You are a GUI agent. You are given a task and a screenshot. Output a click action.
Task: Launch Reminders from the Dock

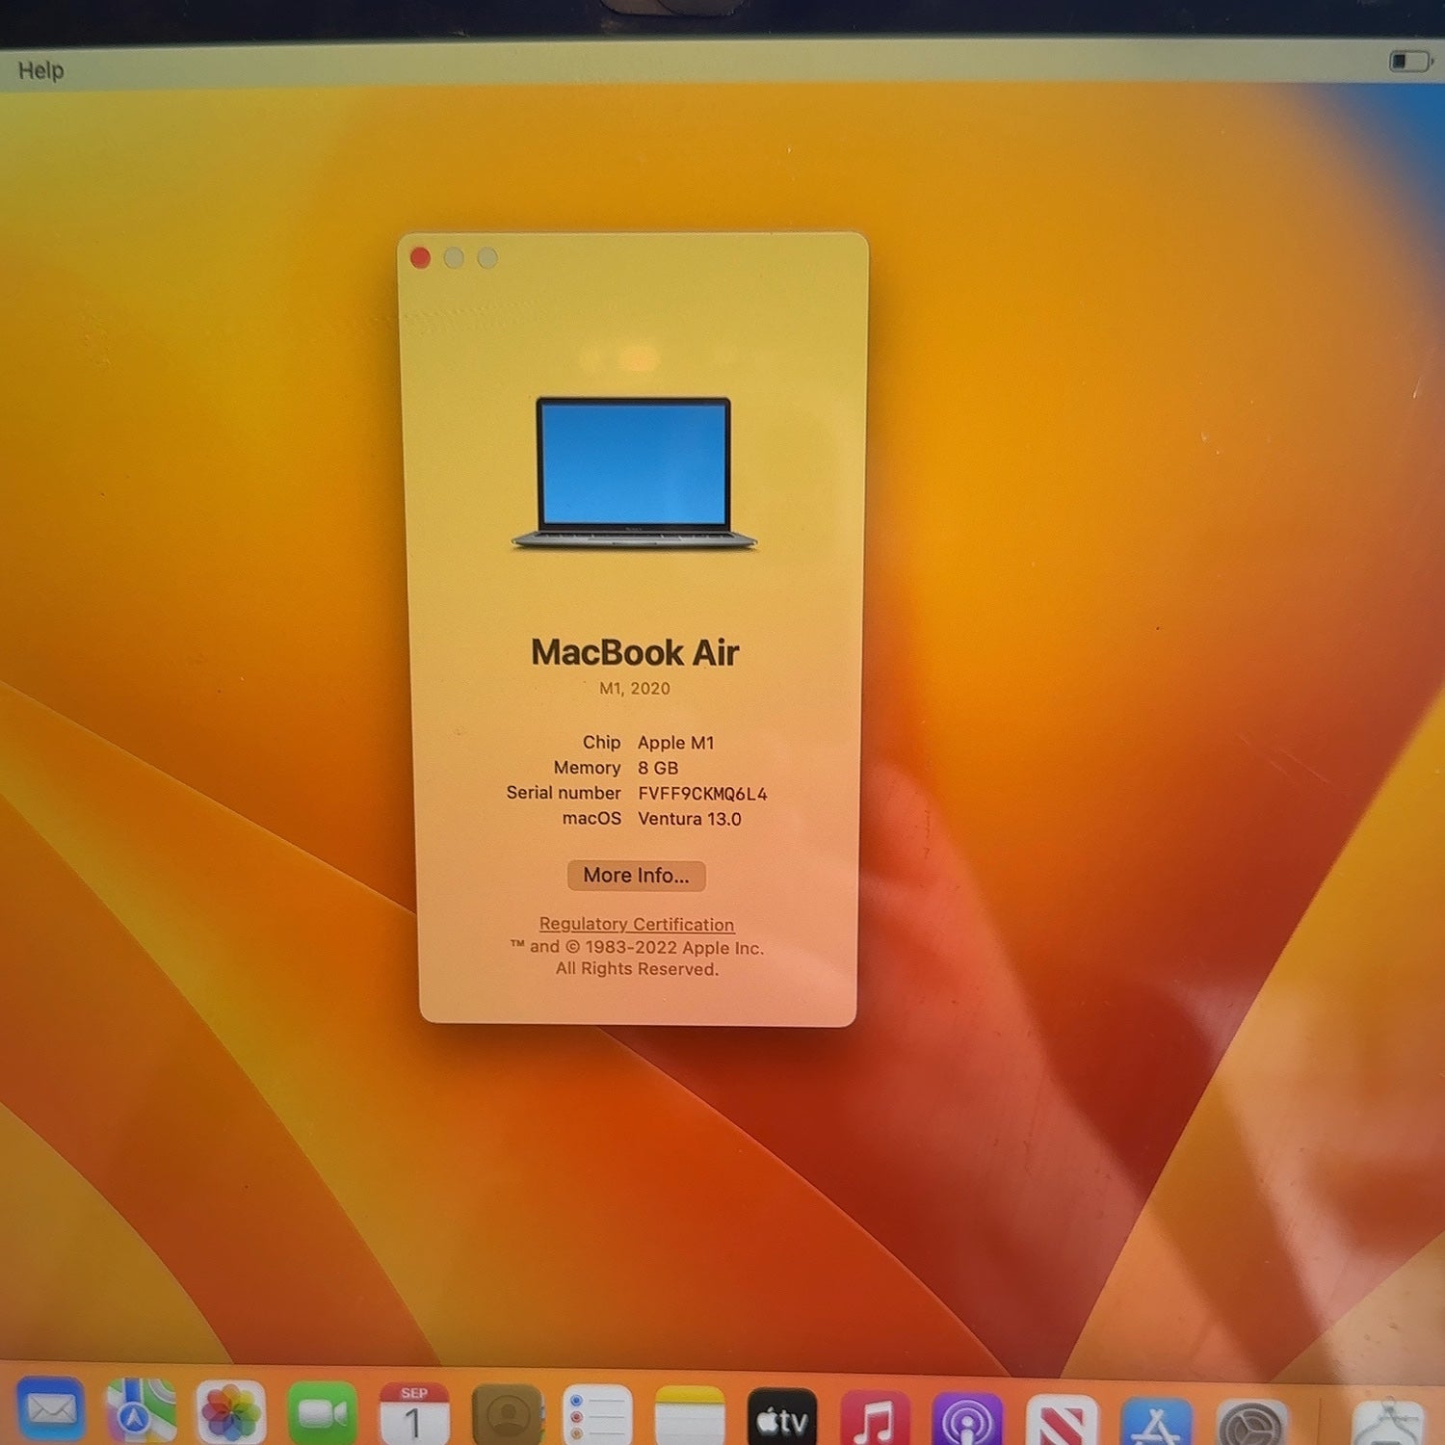coord(597,1415)
